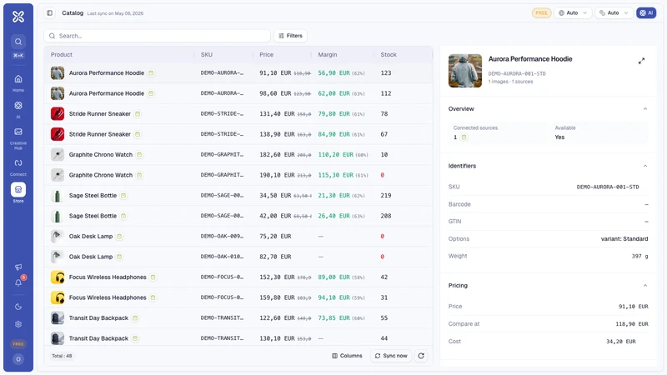The height and width of the screenshot is (375, 667).
Task: Click the bell notifications icon
Action: (18, 282)
